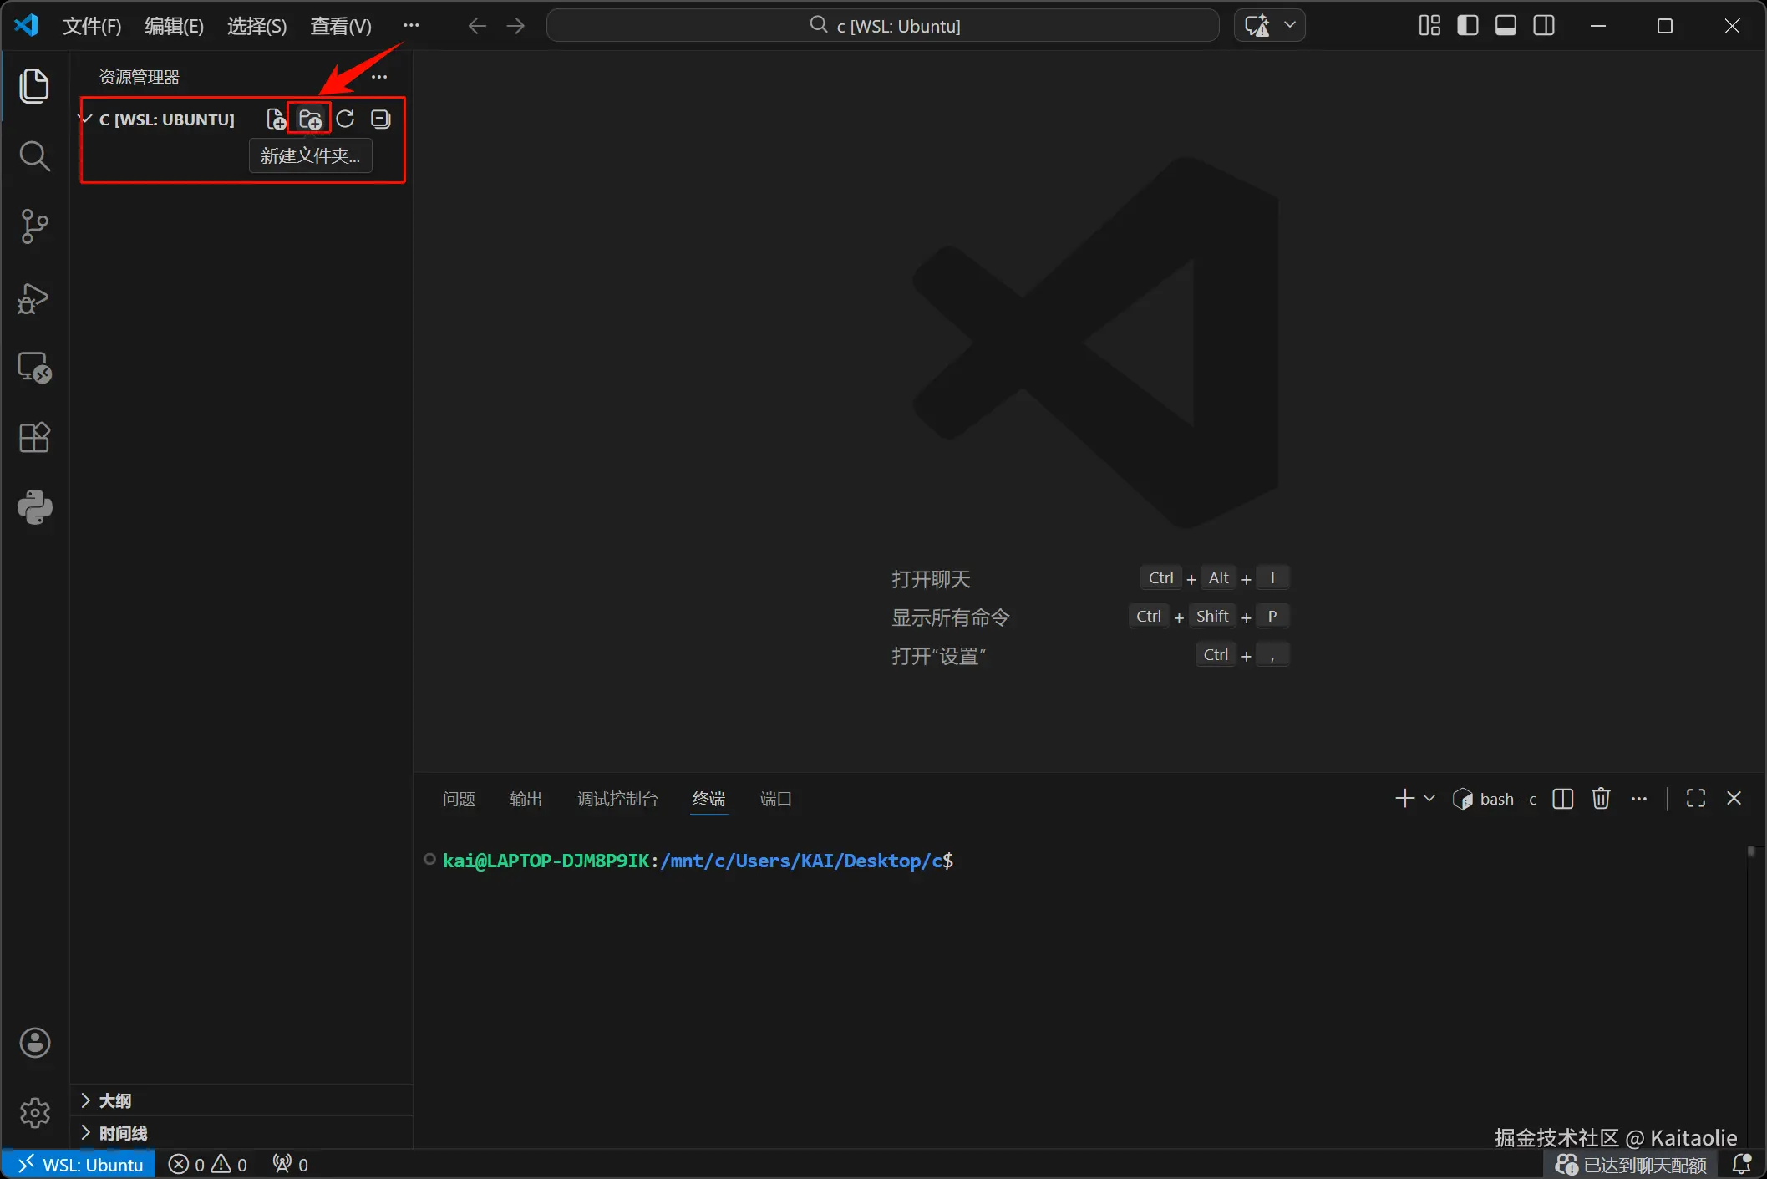Toggle the bottom panel layout button
Screen dimensions: 1767x1179
coord(1506,26)
